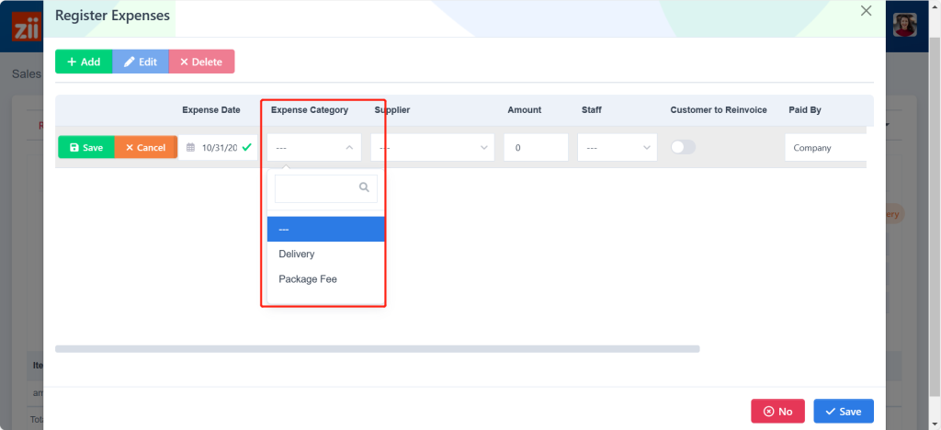Screen dimensions: 941x430
Task: Select the blank --- category option
Action: point(325,229)
